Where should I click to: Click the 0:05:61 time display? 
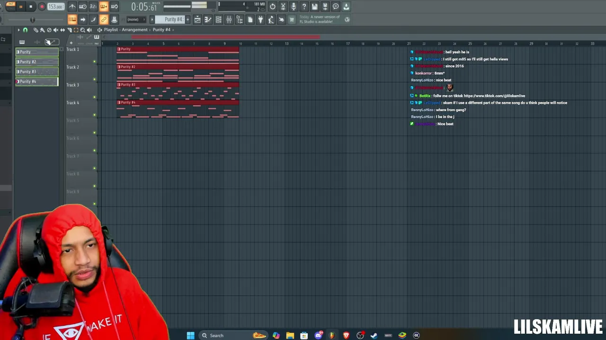coord(144,7)
